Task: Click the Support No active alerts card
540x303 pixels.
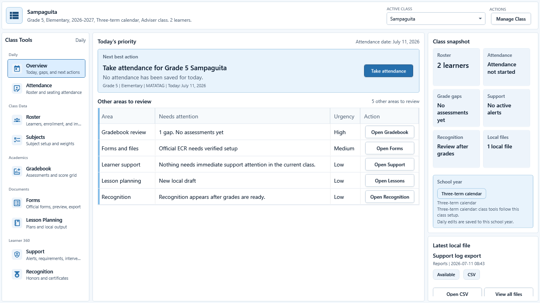Action: pyautogui.click(x=506, y=108)
